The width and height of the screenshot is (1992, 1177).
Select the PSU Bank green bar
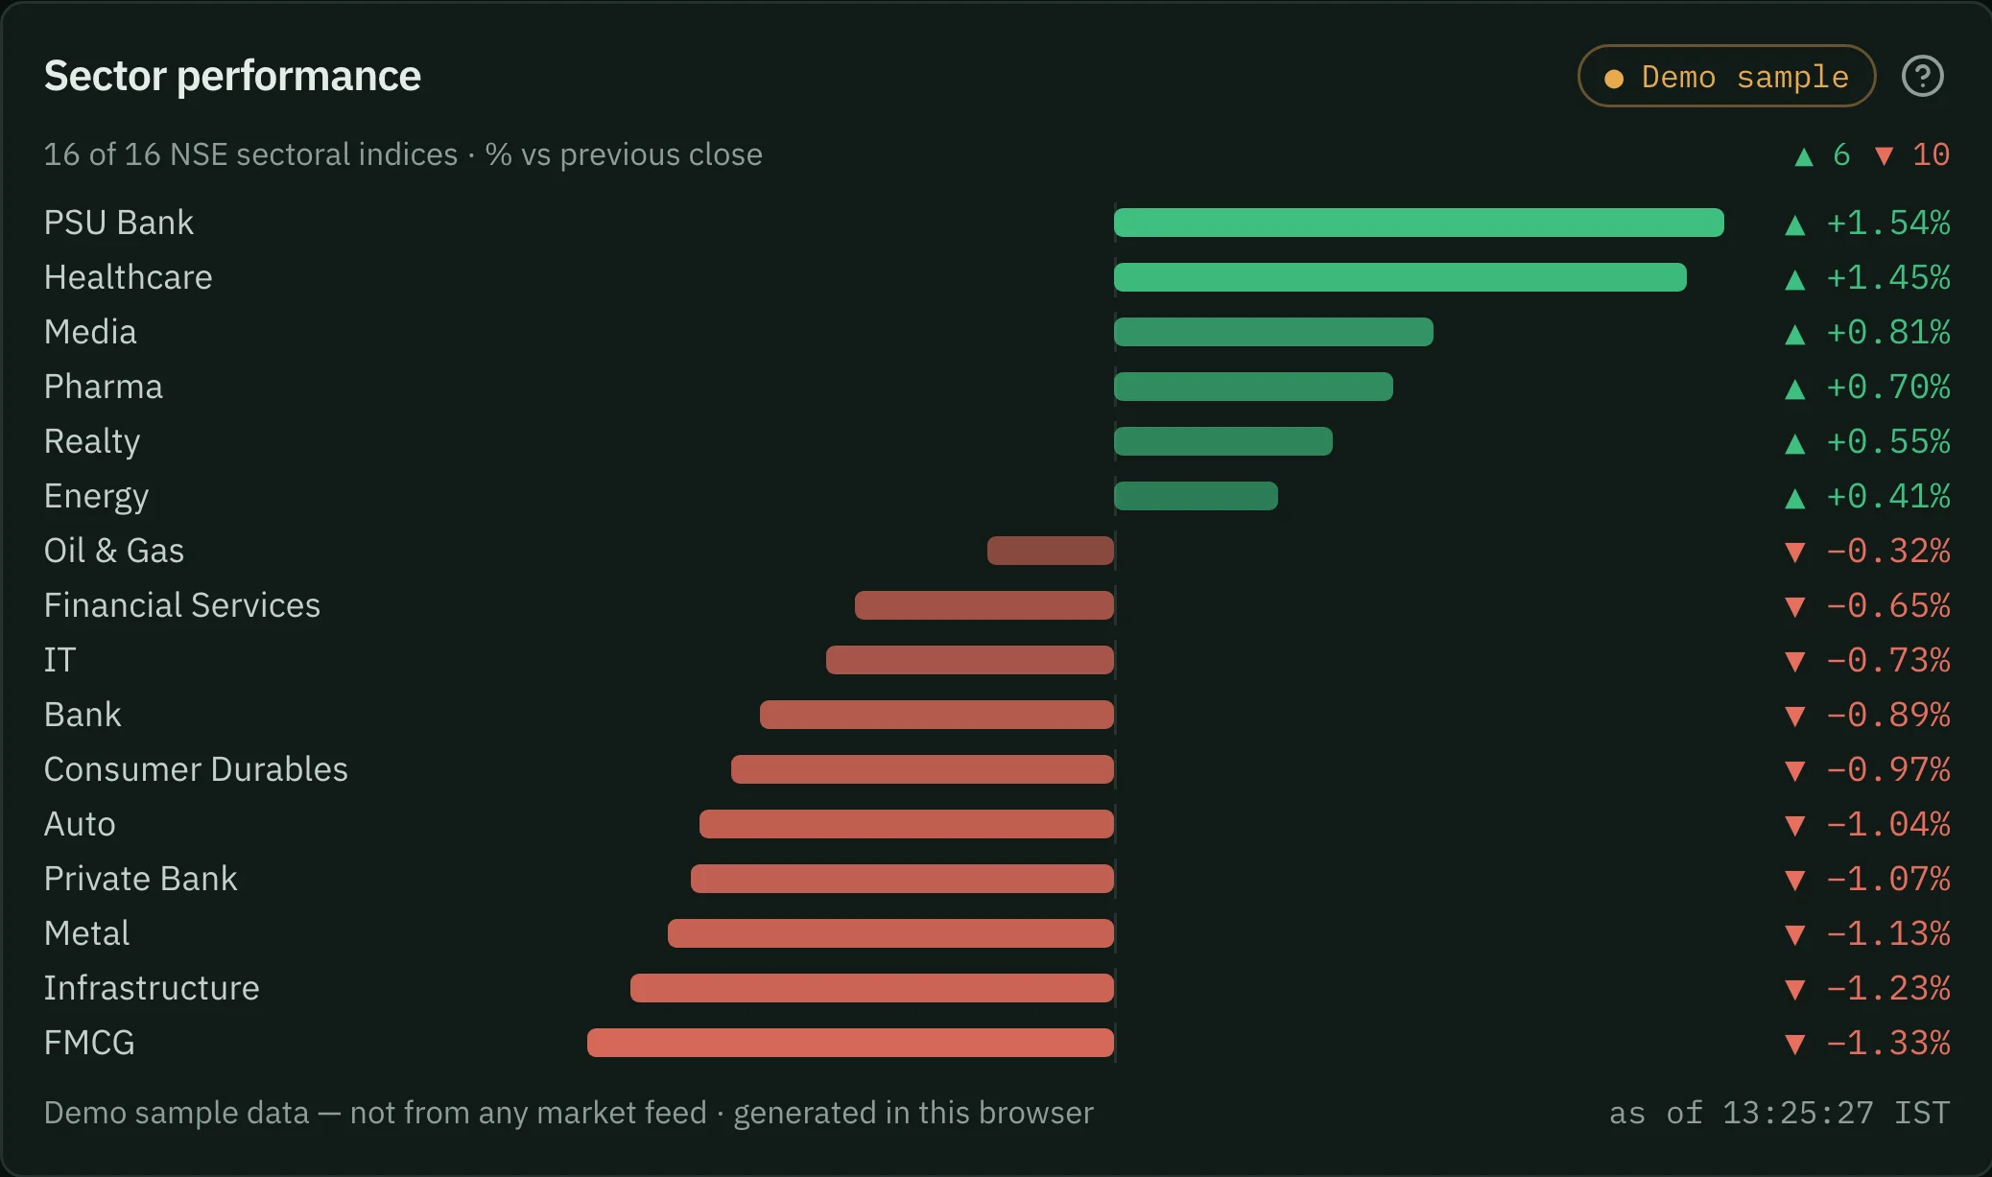pyautogui.click(x=1418, y=223)
